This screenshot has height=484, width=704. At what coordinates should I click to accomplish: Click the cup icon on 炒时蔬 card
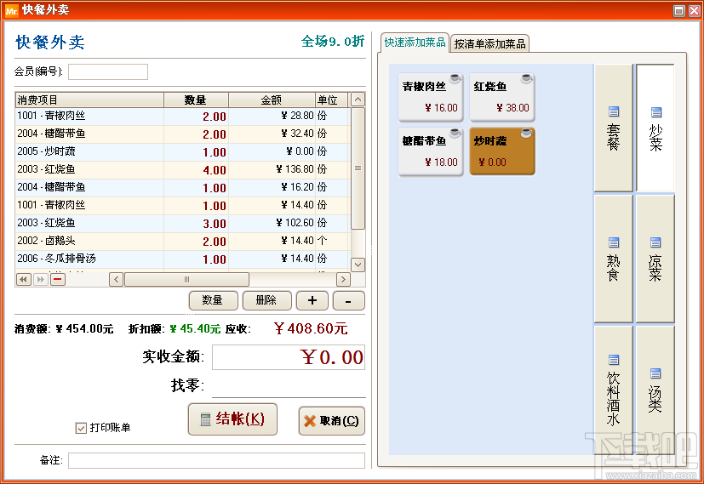pos(526,133)
